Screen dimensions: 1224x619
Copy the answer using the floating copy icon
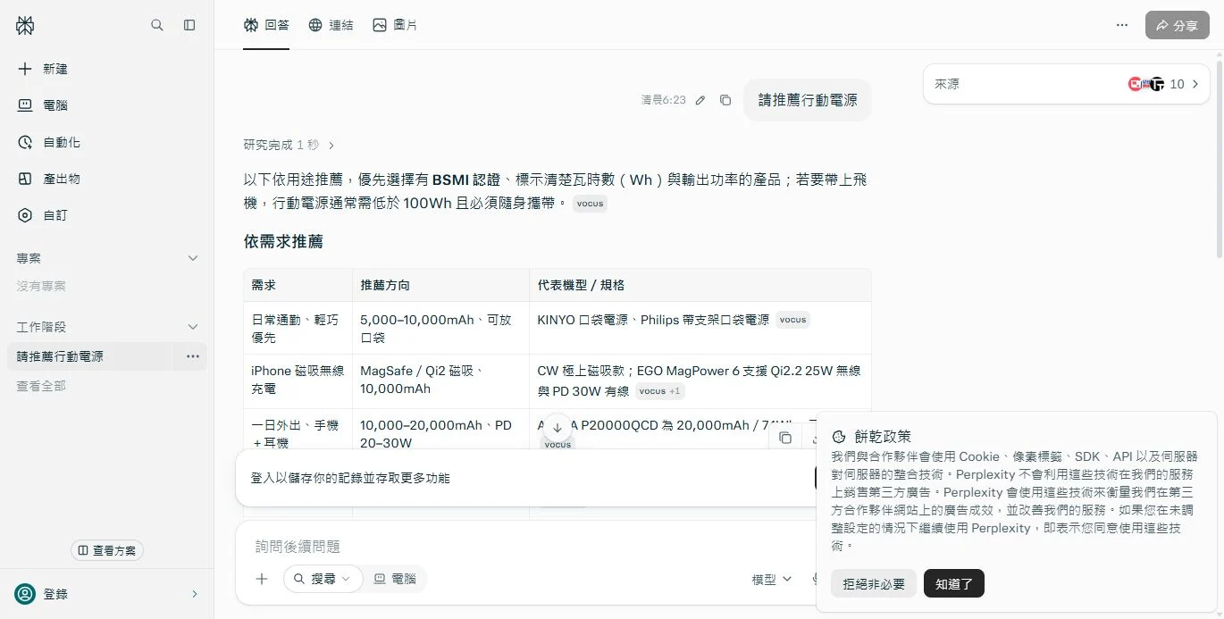tap(785, 438)
